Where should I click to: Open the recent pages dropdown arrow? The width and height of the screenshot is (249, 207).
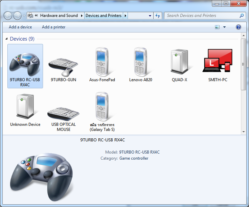(24, 16)
